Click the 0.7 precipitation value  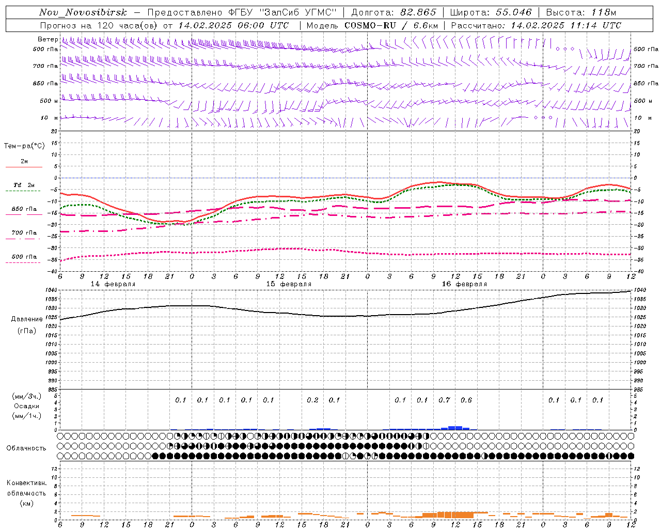point(444,400)
